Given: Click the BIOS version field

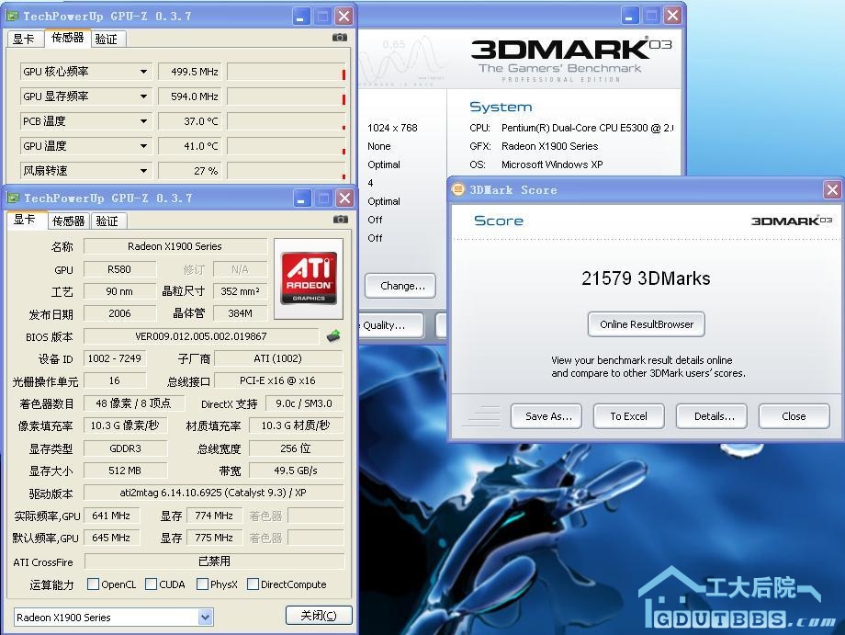Looking at the screenshot, I should coord(201,336).
